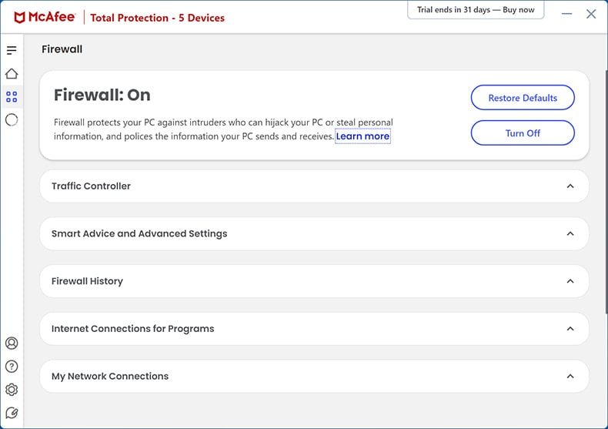The image size is (608, 429).
Task: Expand Smart Advice and Advanced Settings chevron
Action: click(570, 233)
